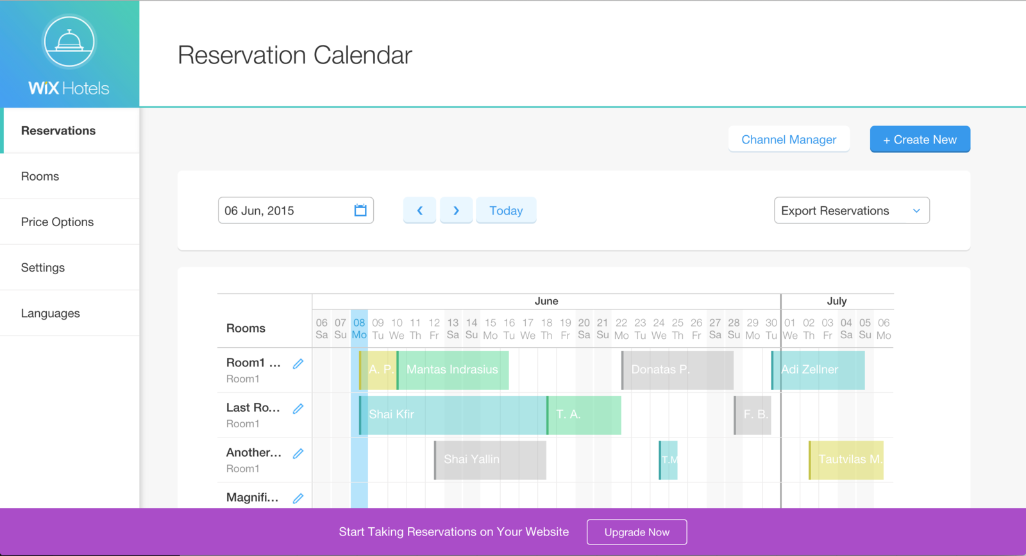Screen dimensions: 1026x556
Task: Click the June month label
Action: click(546, 301)
